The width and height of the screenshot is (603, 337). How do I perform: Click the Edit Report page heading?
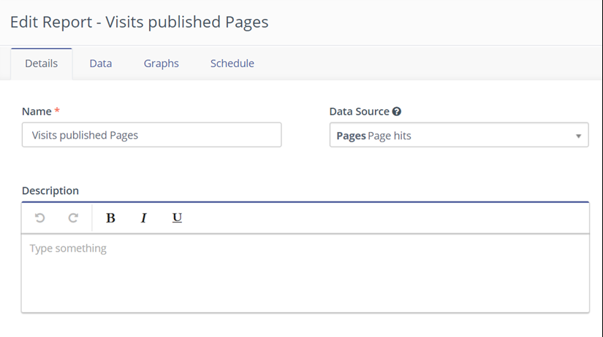(139, 22)
